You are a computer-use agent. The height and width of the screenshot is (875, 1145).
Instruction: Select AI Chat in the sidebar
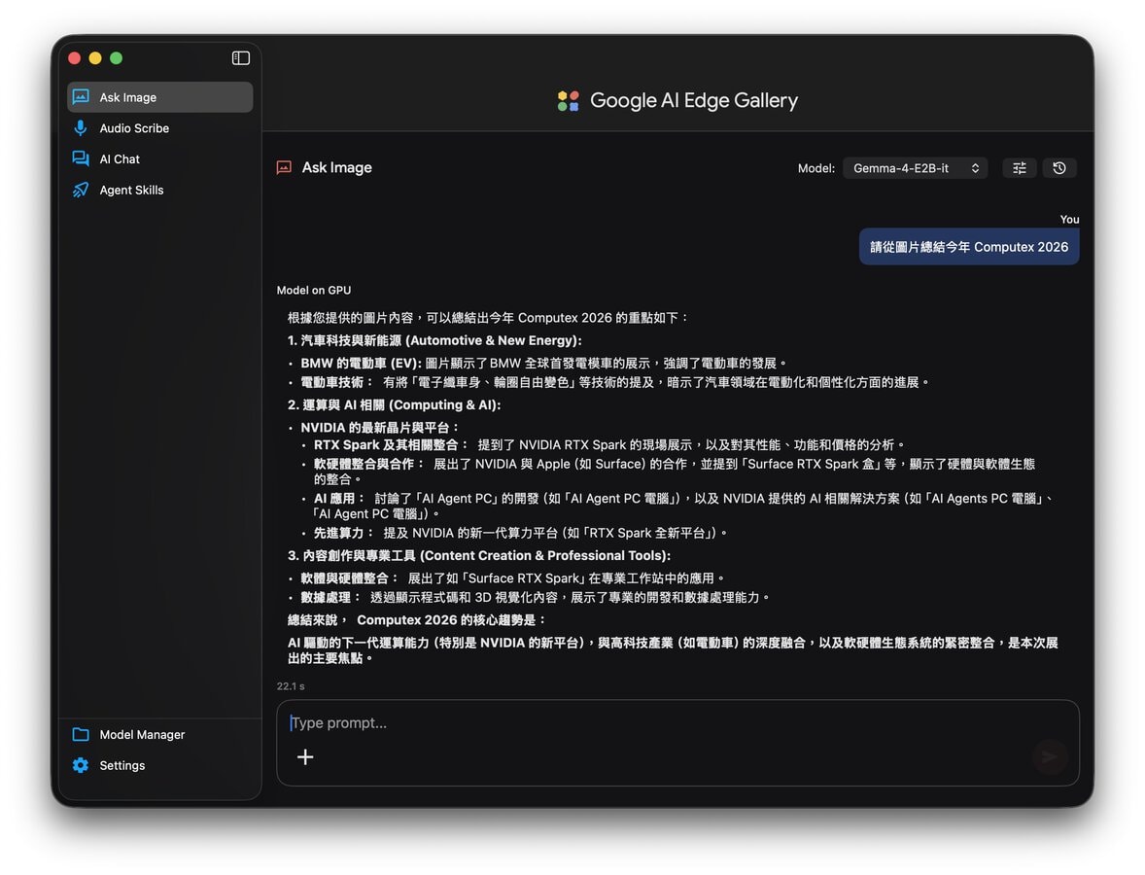[160, 158]
